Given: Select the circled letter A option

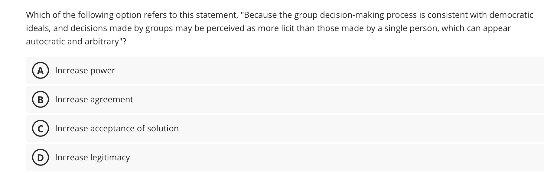Looking at the screenshot, I should tap(40, 71).
